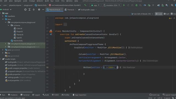Switch to the Theme.kt tab
The height and width of the screenshot is (99, 176).
coord(70,10)
